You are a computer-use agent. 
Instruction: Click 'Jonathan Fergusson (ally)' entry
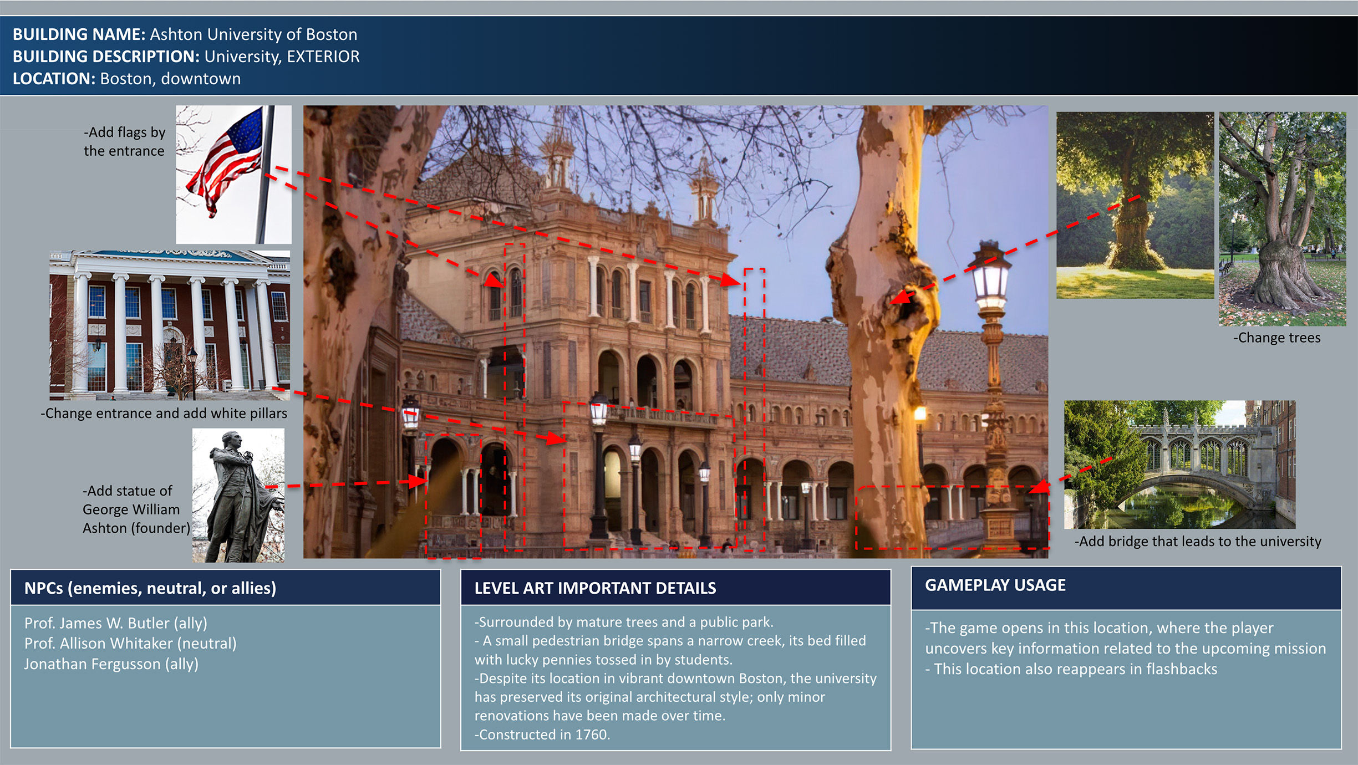click(x=111, y=664)
